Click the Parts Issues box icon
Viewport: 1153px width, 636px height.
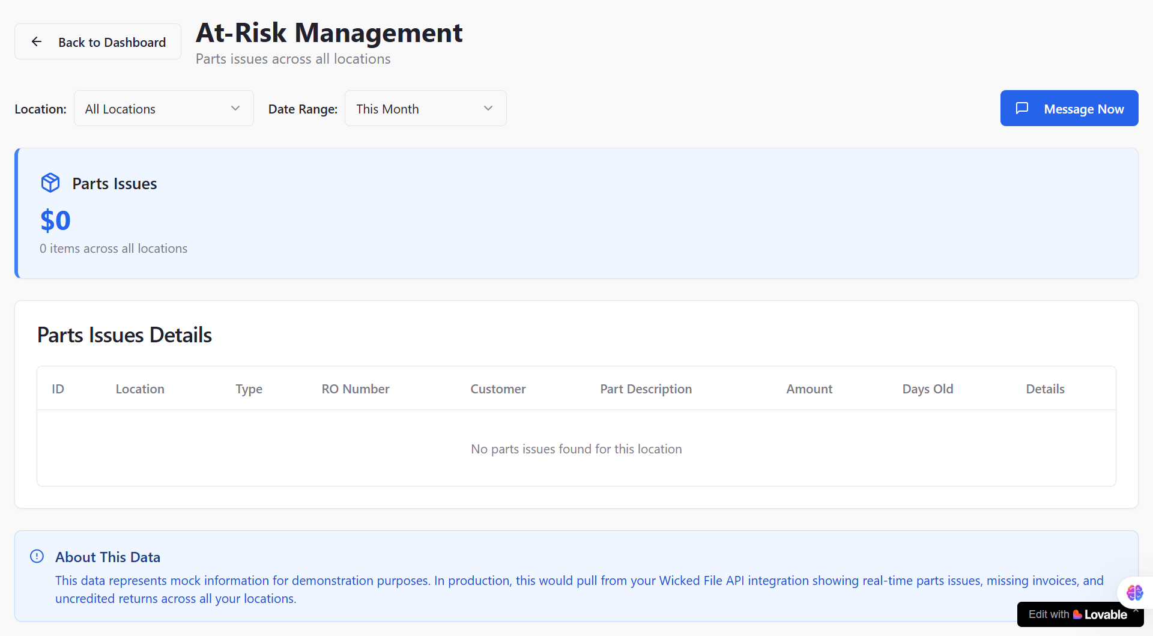50,183
